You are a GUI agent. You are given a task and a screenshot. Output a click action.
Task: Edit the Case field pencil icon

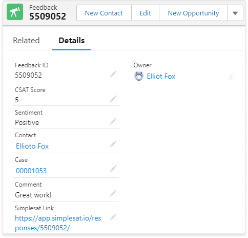pyautogui.click(x=113, y=169)
